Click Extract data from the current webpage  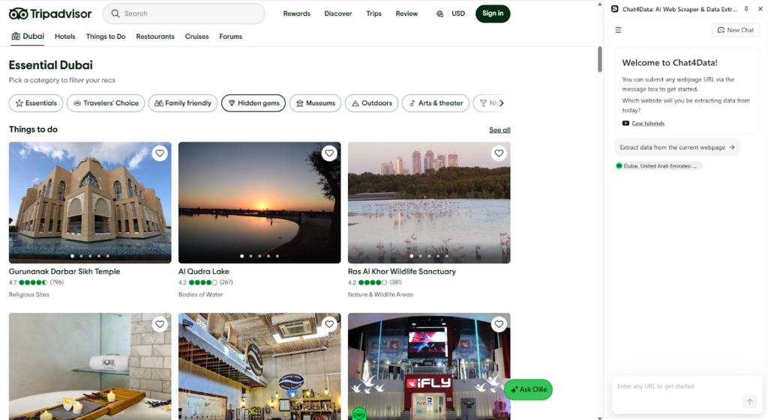pyautogui.click(x=677, y=147)
